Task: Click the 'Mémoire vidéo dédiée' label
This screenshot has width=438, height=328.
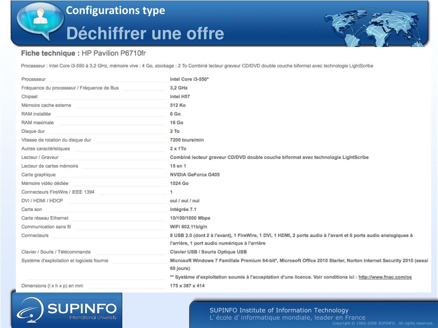Action: [44, 183]
